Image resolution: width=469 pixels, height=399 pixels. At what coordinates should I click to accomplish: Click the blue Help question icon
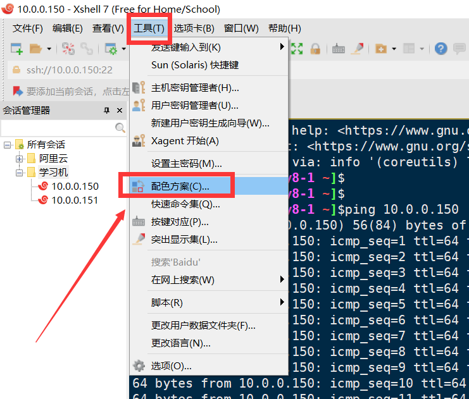tap(441, 49)
